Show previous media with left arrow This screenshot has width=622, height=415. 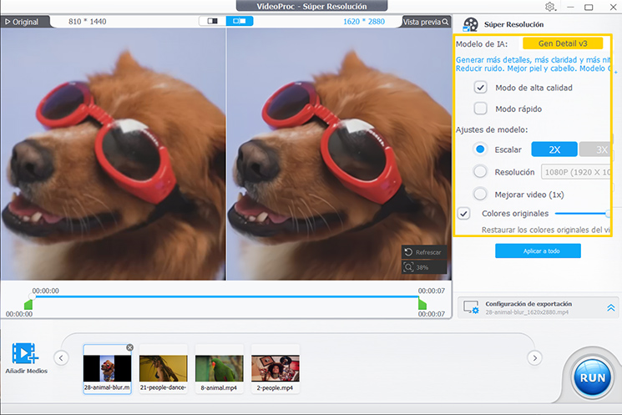(x=61, y=358)
